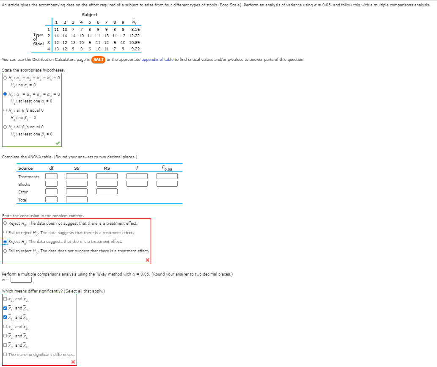Click the 'MS' column header
The height and width of the screenshot is (367, 437).
click(107, 168)
